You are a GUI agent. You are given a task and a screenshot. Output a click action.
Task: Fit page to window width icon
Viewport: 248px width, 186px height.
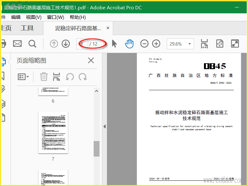pyautogui.click(x=204, y=44)
